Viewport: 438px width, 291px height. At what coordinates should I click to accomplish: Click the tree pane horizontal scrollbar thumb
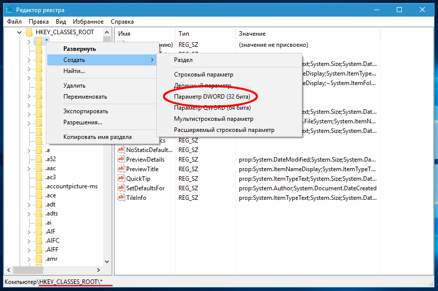(x=28, y=270)
